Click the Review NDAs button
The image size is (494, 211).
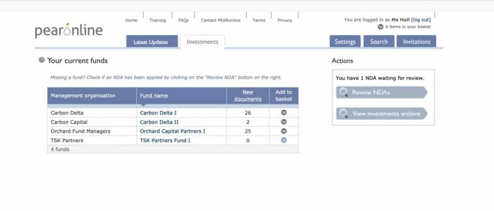pyautogui.click(x=382, y=92)
